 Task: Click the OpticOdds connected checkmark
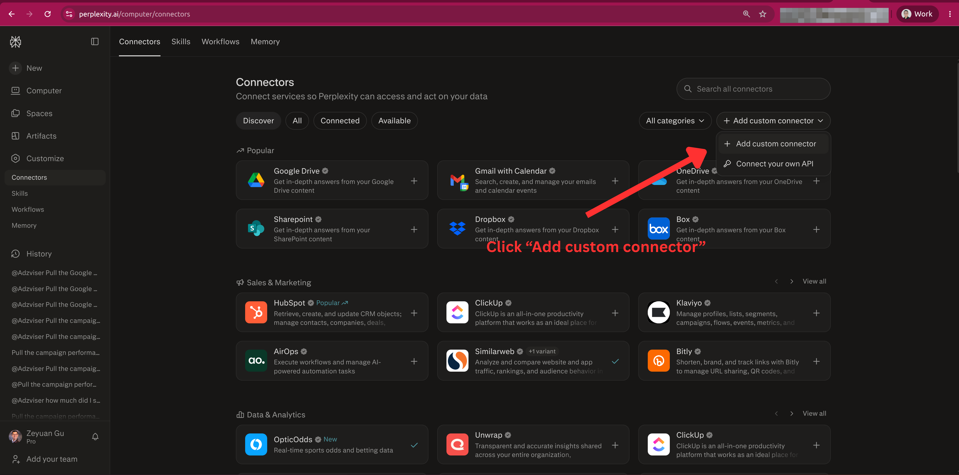414,445
